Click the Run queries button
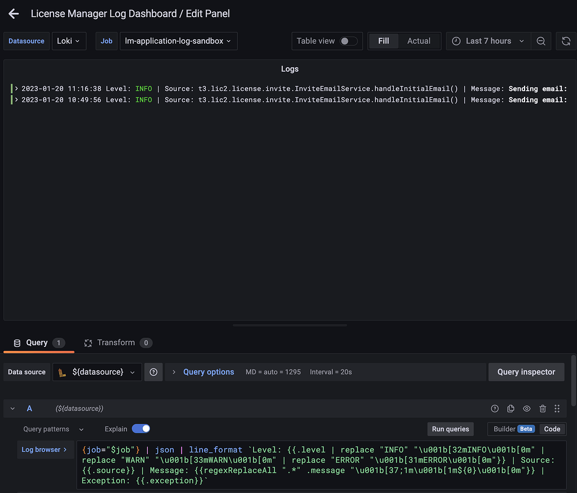 450,429
